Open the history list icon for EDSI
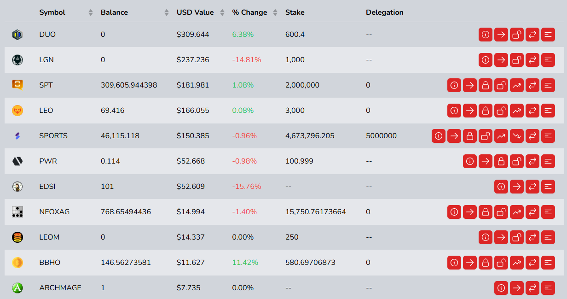This screenshot has height=299, width=567. click(x=548, y=187)
